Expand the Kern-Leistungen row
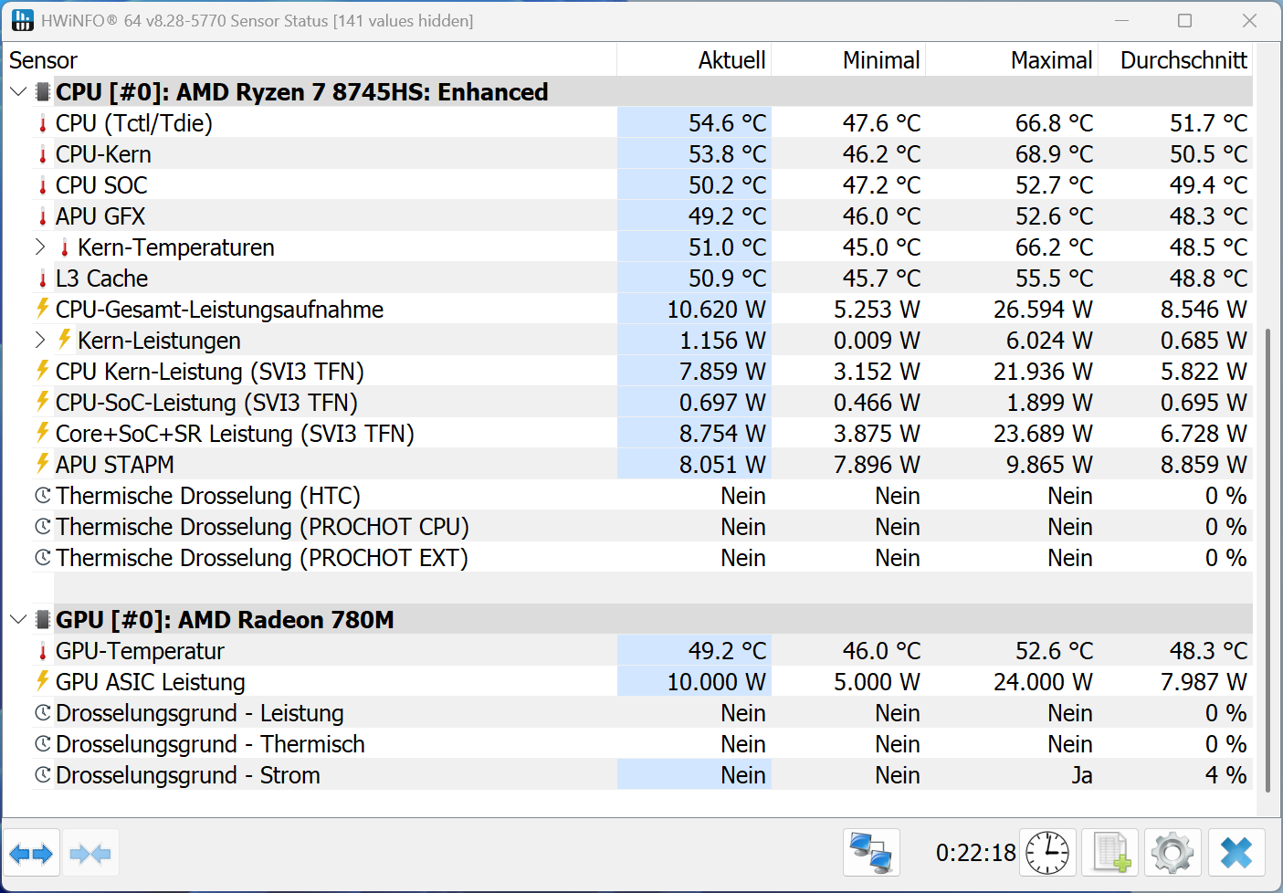1283x893 pixels. click(40, 341)
